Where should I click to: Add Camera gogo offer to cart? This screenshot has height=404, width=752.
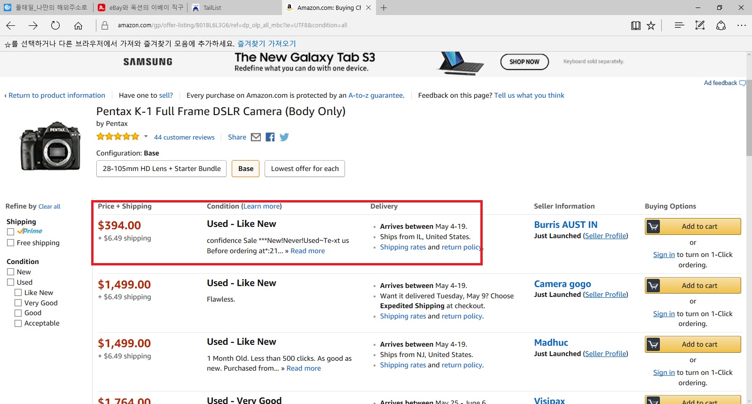click(x=693, y=286)
